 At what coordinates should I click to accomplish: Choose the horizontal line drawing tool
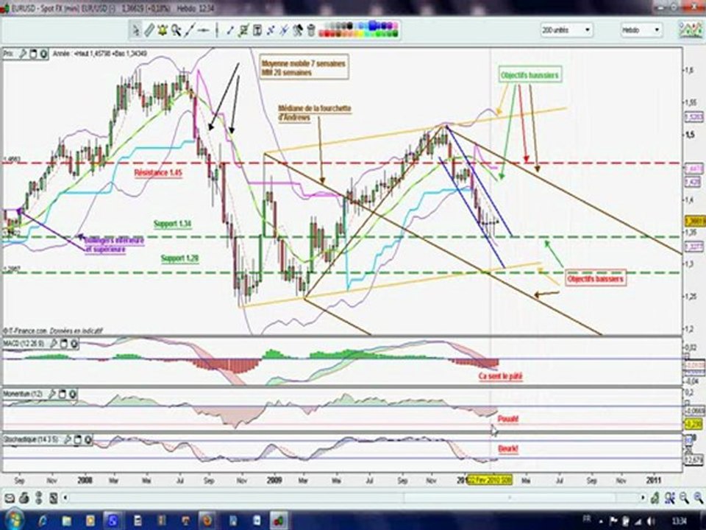point(204,30)
